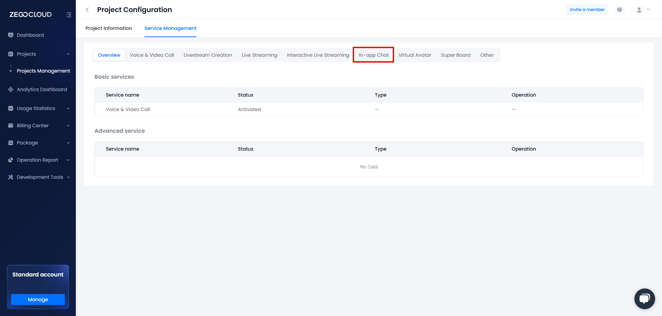662x316 pixels.
Task: Click the Activated status cell
Action: coord(249,109)
